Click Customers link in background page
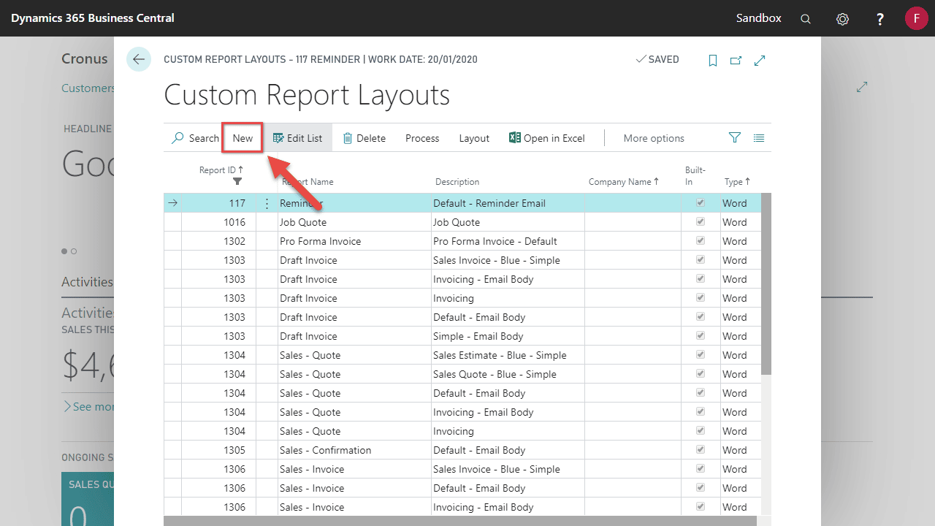Screen dimensions: 935x526 tap(88, 88)
